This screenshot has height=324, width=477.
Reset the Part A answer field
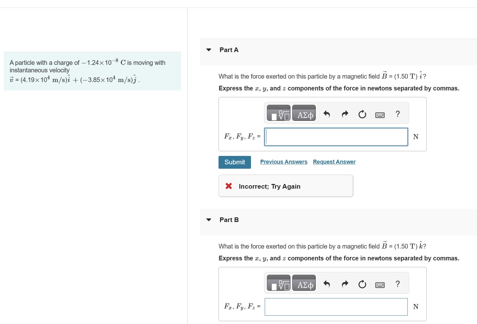362,114
